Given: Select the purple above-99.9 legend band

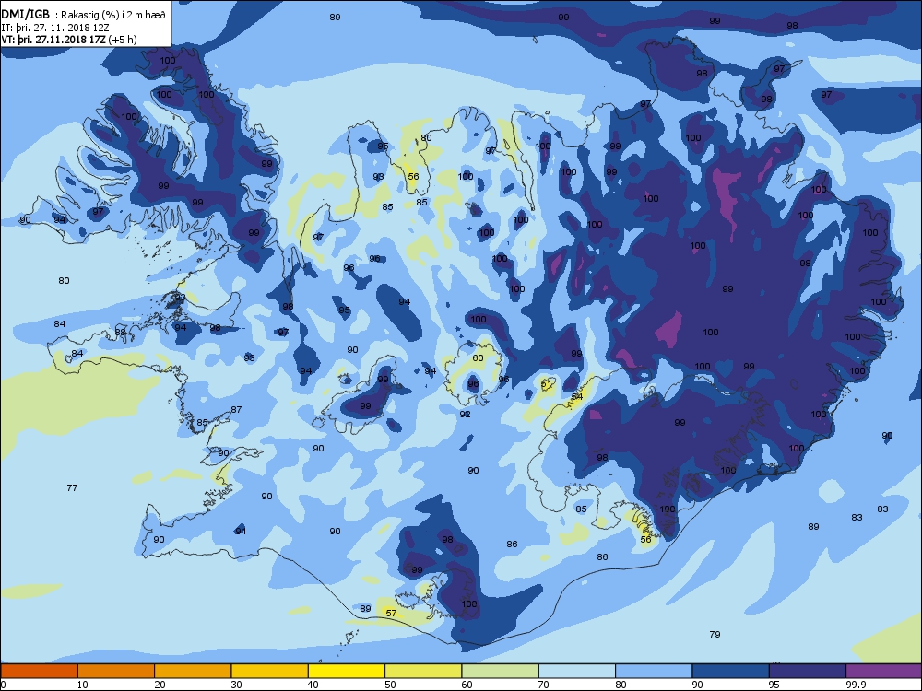Looking at the screenshot, I should pyautogui.click(x=884, y=671).
